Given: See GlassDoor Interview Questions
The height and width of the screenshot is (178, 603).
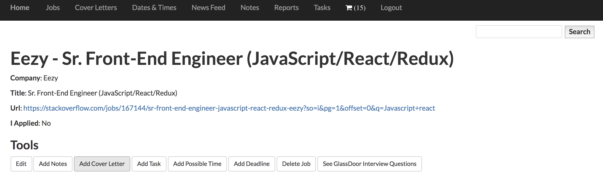Looking at the screenshot, I should tap(369, 164).
